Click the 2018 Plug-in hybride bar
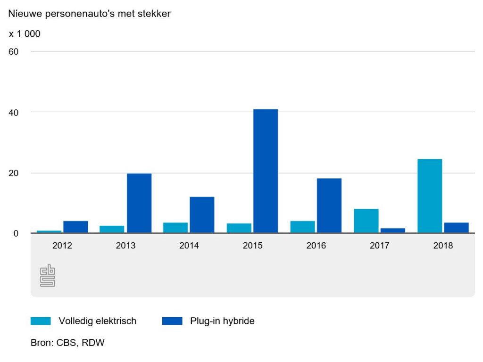The height and width of the screenshot is (362, 483). [x=456, y=228]
